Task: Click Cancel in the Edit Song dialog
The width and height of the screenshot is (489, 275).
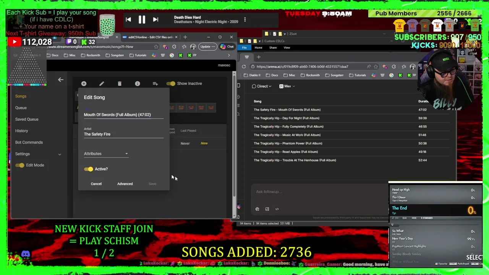Action: [96, 184]
